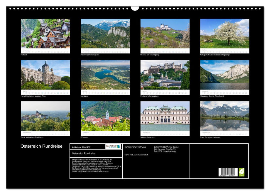Screen dimensions: 270x195
Task: Click the CALVENDO publisher logo
Action: coord(111,146)
